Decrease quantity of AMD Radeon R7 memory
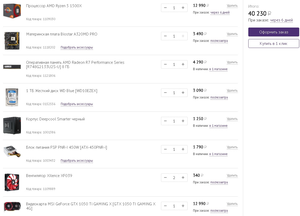The height and width of the screenshot is (216, 300). tap(165, 65)
